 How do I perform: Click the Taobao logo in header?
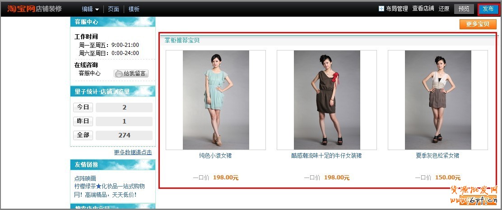click(x=21, y=9)
